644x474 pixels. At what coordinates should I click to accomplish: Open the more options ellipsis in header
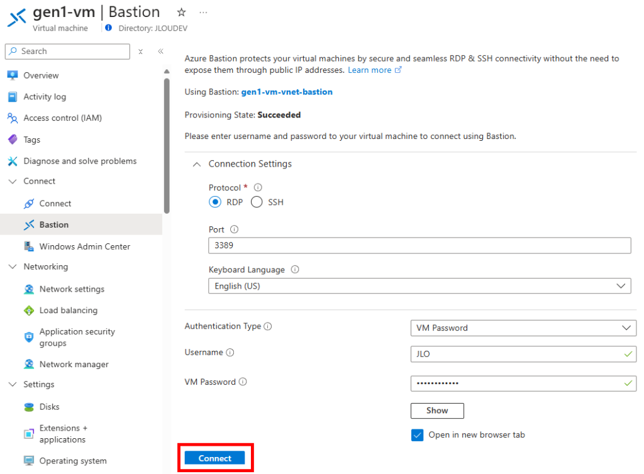point(203,13)
